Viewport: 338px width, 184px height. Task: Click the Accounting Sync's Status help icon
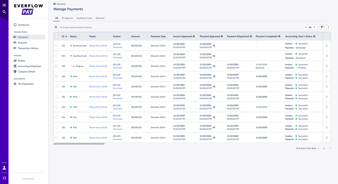(x=314, y=36)
